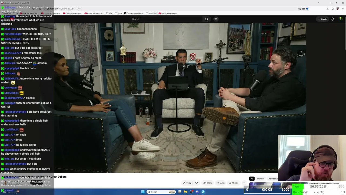Click Speedracer190 chat message "A classic"
346x195 pixels.
pyautogui.click(x=29, y=98)
